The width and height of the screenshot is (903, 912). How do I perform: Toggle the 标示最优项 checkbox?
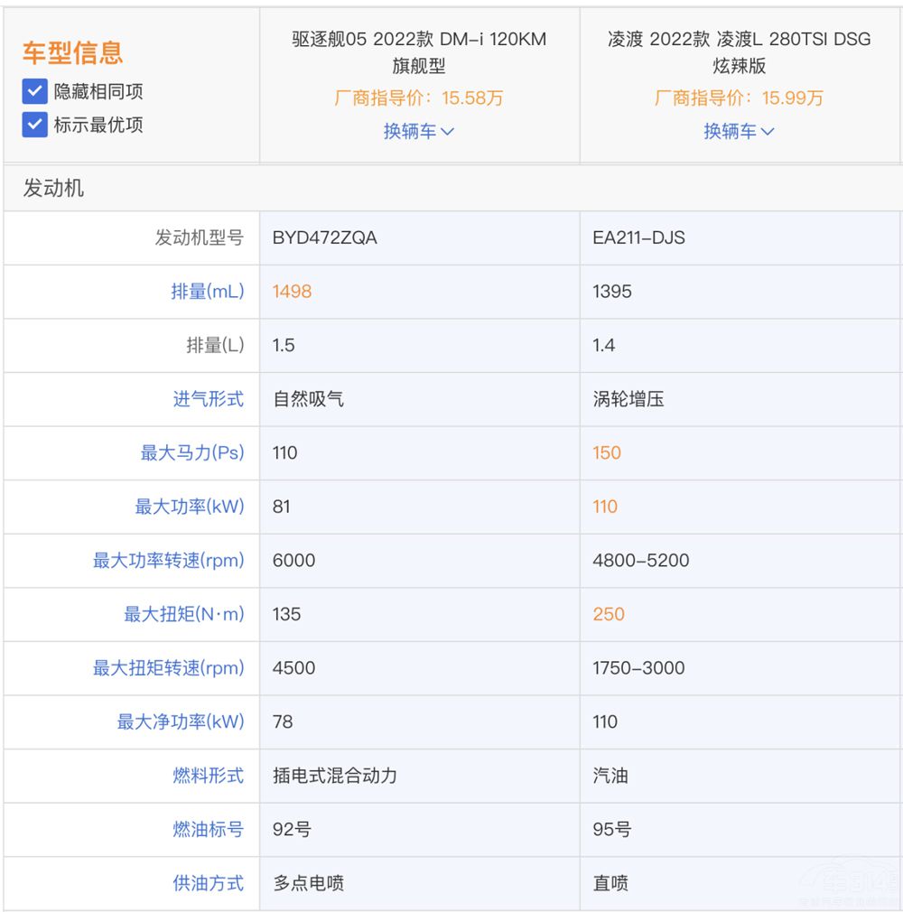(x=33, y=126)
